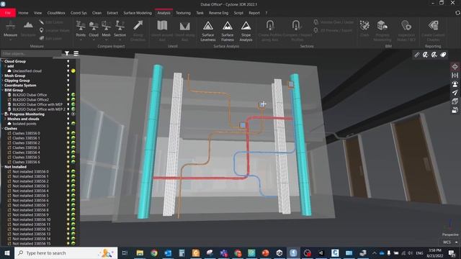The image size is (461, 259).
Task: Click the fly mode arrow icon on right sidebar
Action: click(x=455, y=93)
